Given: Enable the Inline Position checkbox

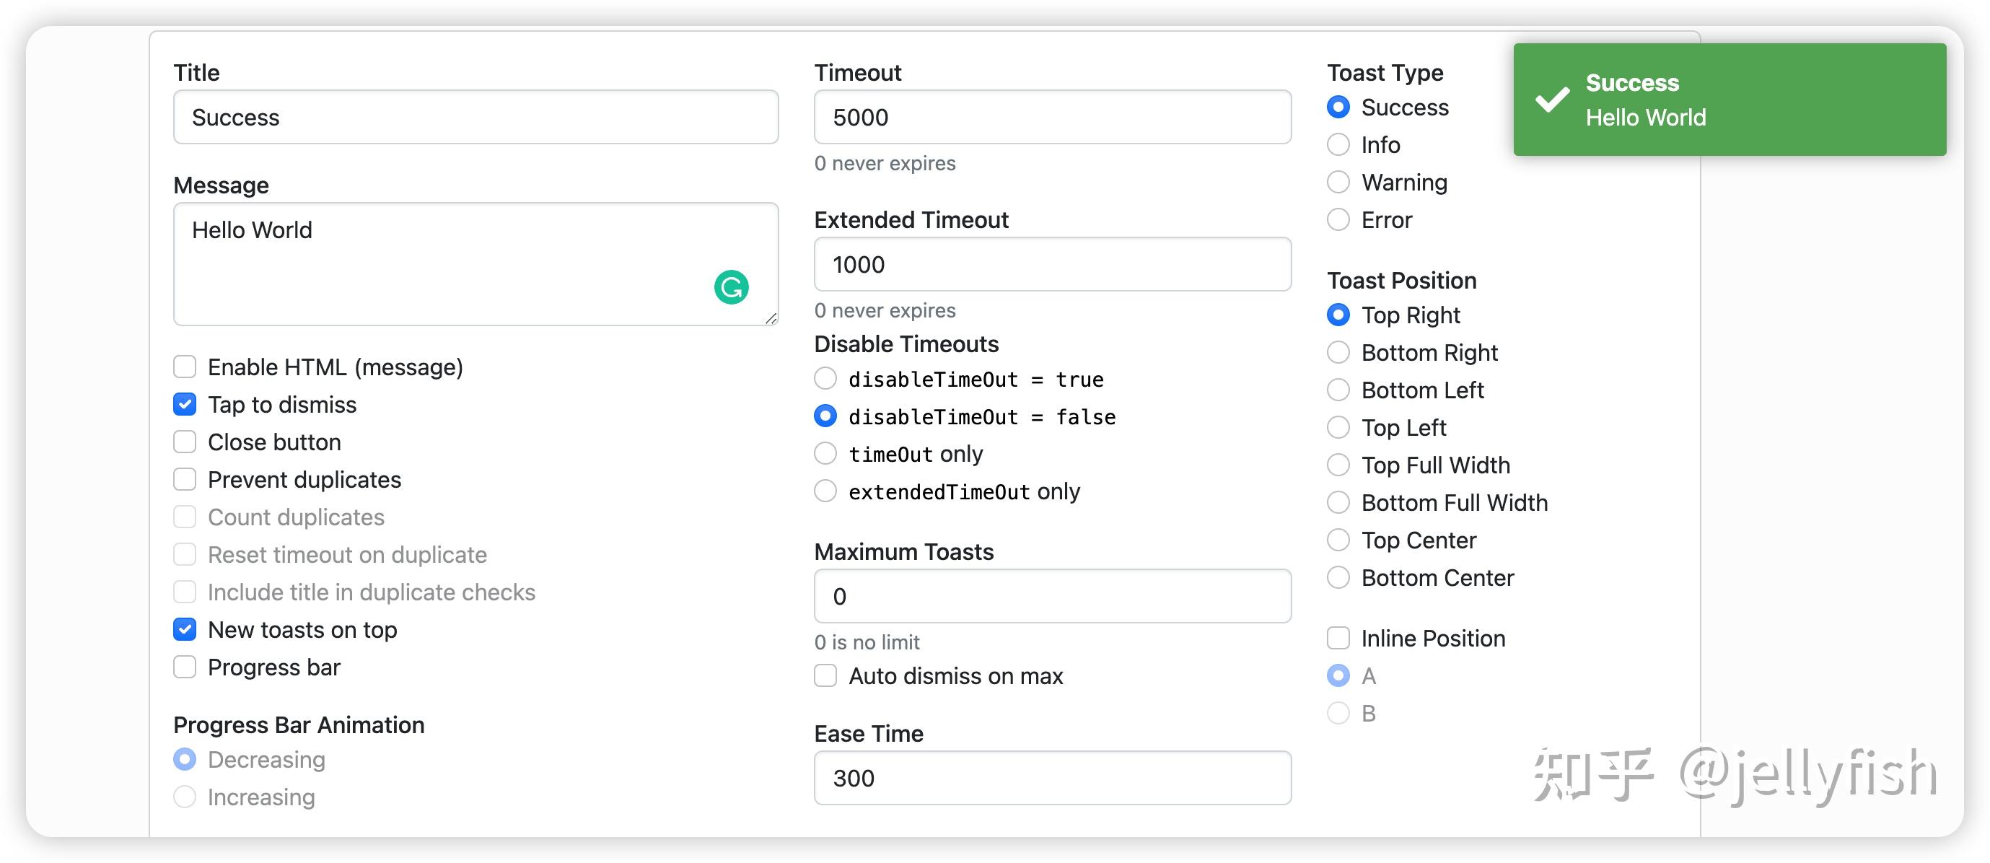Looking at the screenshot, I should pos(1338,638).
